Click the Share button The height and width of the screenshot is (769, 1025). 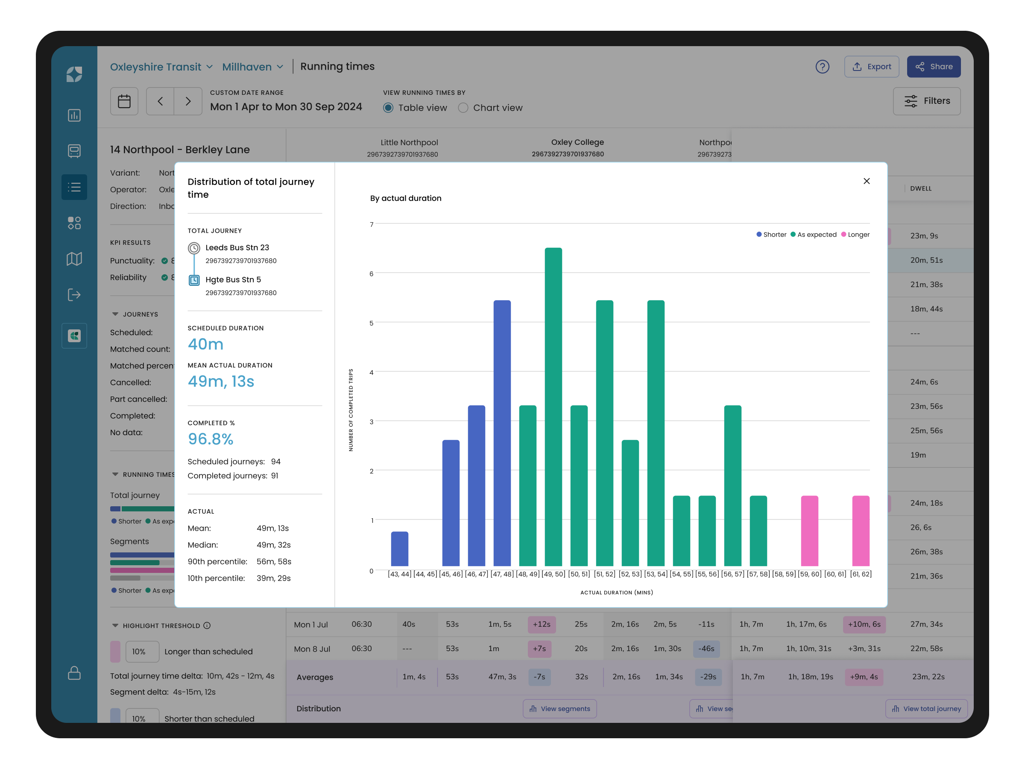click(934, 66)
